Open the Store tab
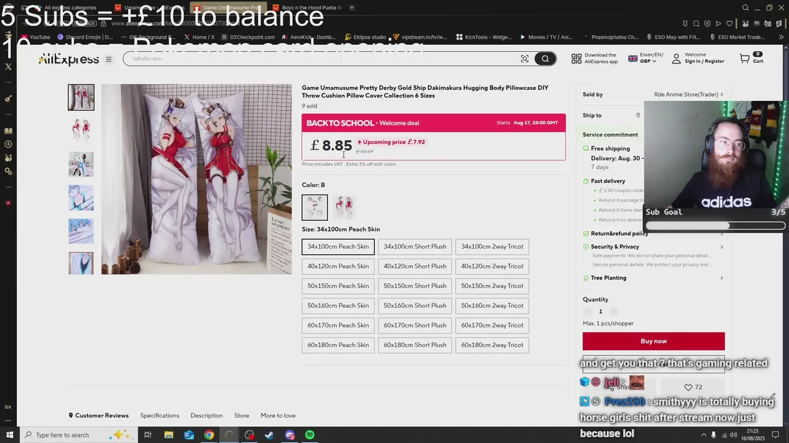 pos(242,416)
